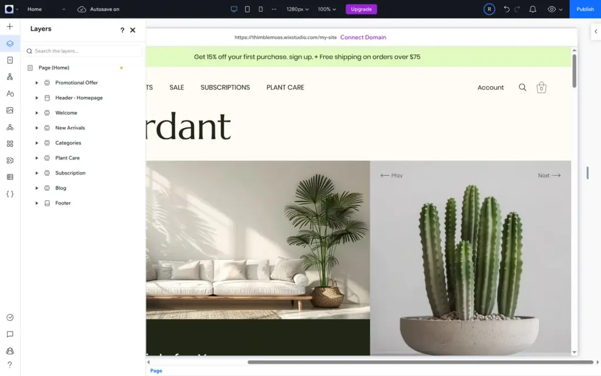Click the PLANT CARE menu item

285,88
